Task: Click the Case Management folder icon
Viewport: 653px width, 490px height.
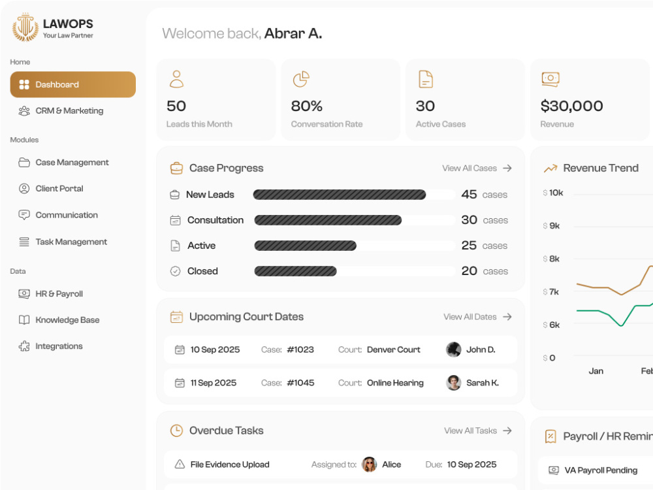Action: (24, 163)
